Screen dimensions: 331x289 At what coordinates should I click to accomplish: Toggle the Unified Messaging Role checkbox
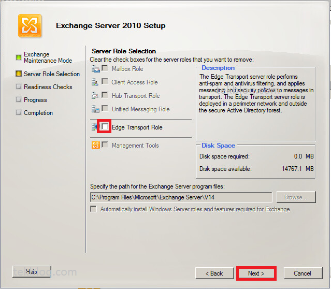click(x=105, y=109)
